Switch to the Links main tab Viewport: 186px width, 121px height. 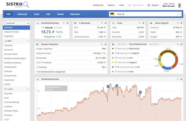[37, 14]
